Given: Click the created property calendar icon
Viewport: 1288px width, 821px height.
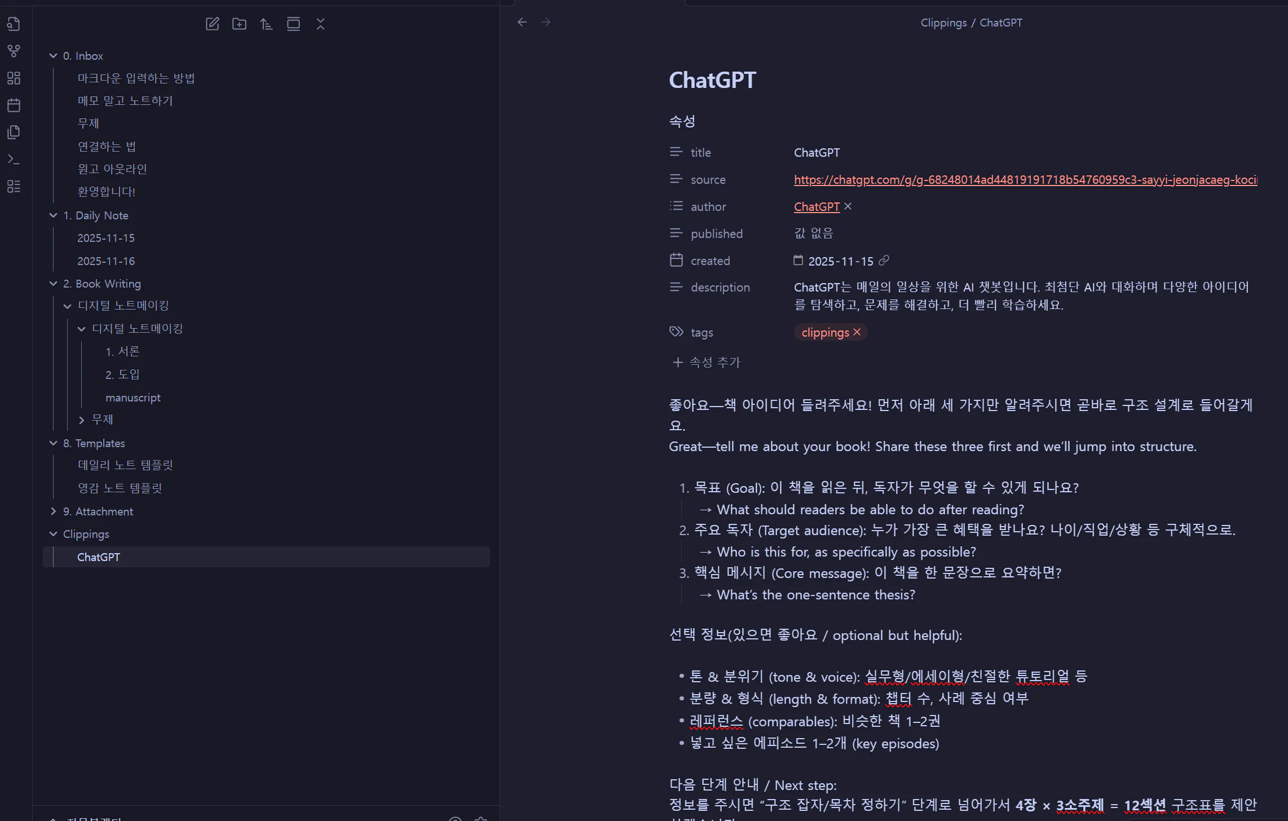Looking at the screenshot, I should (x=676, y=260).
